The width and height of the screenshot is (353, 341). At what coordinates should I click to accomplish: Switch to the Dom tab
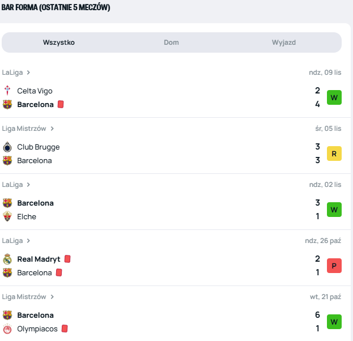[172, 42]
